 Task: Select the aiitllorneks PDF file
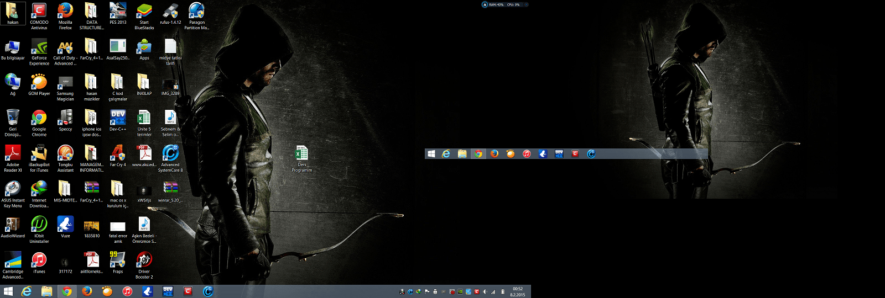(x=91, y=263)
